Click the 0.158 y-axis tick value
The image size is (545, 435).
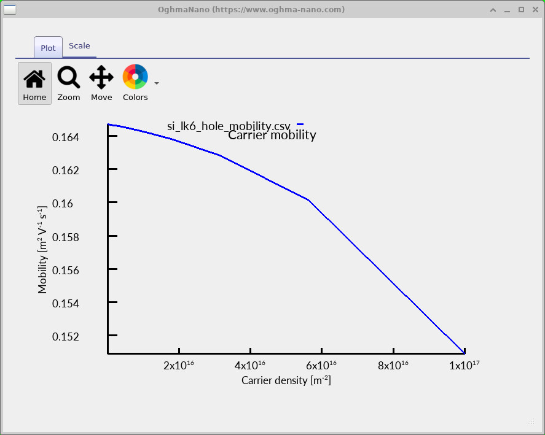click(65, 237)
